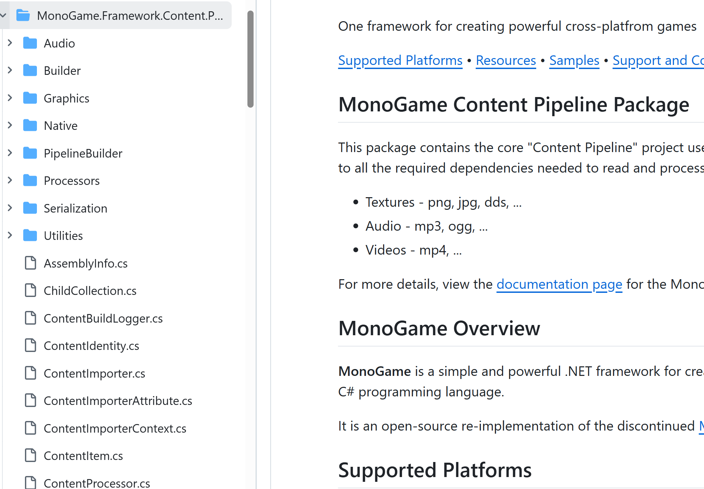The image size is (704, 489).
Task: Open the PipelineBuilder folder entry
Action: [83, 153]
